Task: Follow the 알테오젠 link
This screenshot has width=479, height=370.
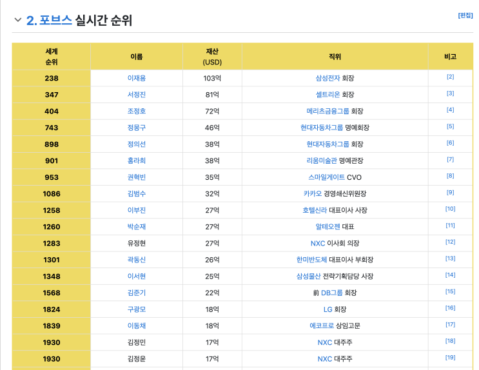Action: tap(327, 227)
